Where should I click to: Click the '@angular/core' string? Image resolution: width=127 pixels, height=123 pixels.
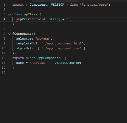click(94, 5)
